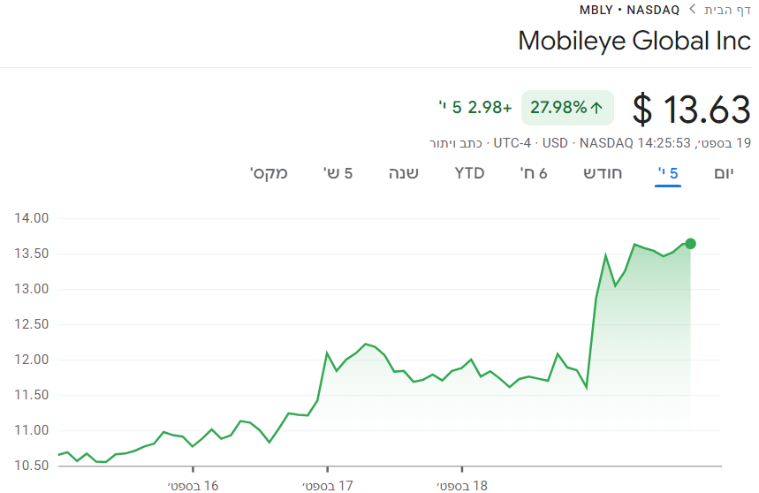Click the 17 בספט' date on the axis
Image resolution: width=759 pixels, height=493 pixels.
click(x=327, y=485)
